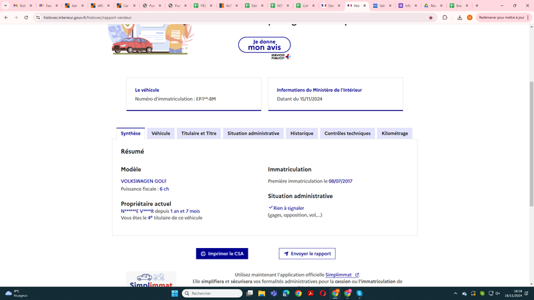Reload the HistoVec page

point(26,17)
